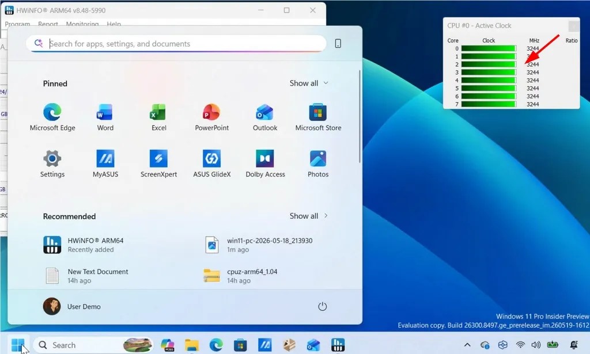Open the Monitoring menu in HWiNFO
The image size is (590, 354).
(x=82, y=24)
